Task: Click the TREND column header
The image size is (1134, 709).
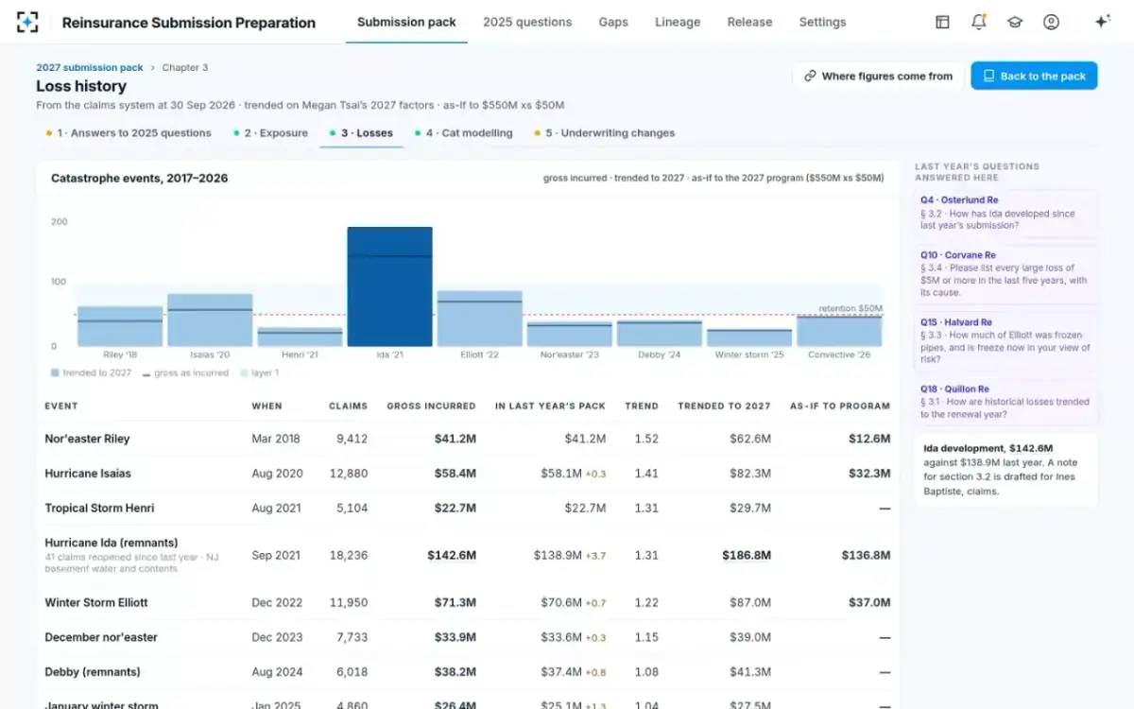Action: [642, 406]
